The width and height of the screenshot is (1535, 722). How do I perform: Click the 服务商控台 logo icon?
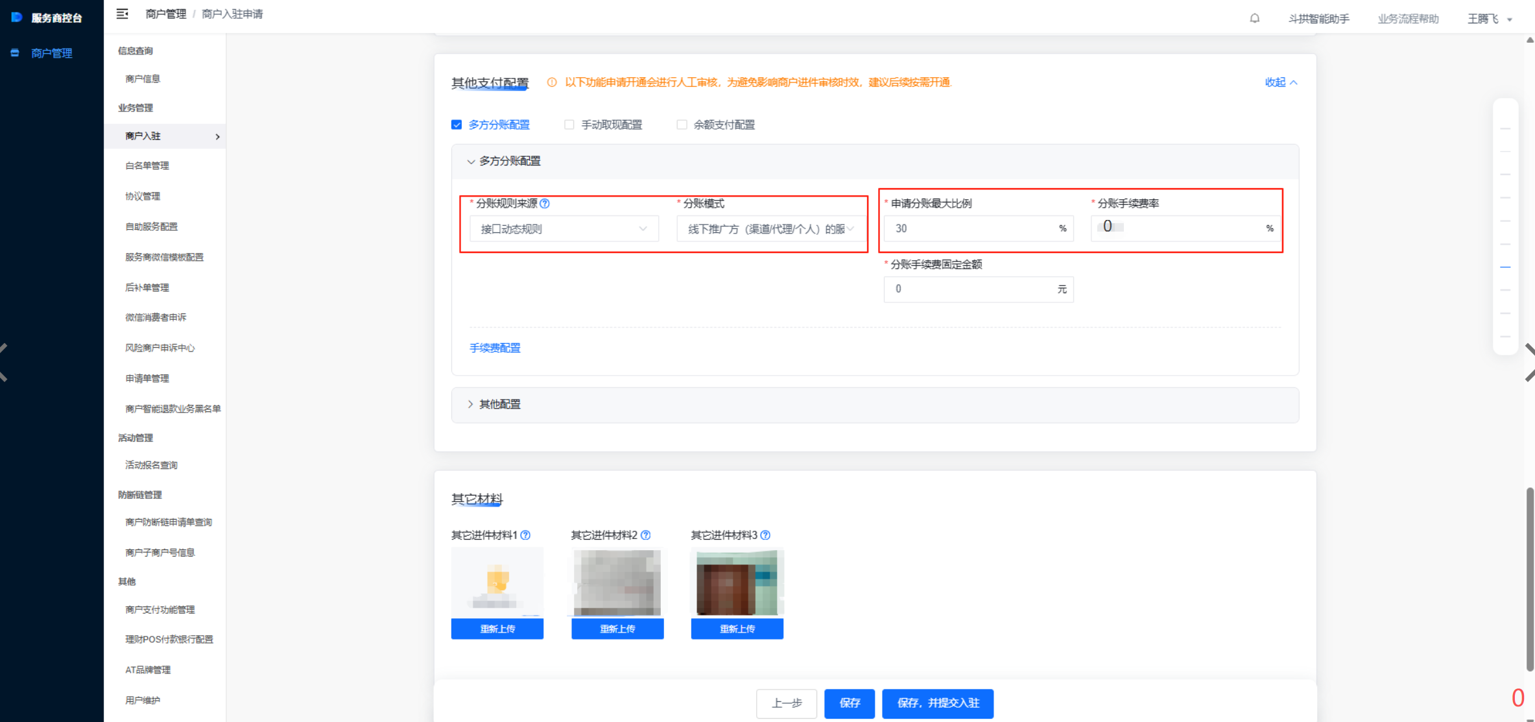17,18
